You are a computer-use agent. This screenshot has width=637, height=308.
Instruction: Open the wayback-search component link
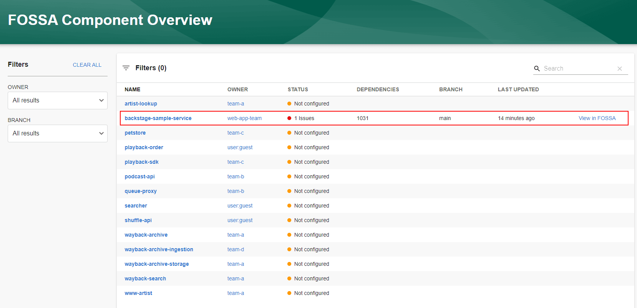coord(145,278)
